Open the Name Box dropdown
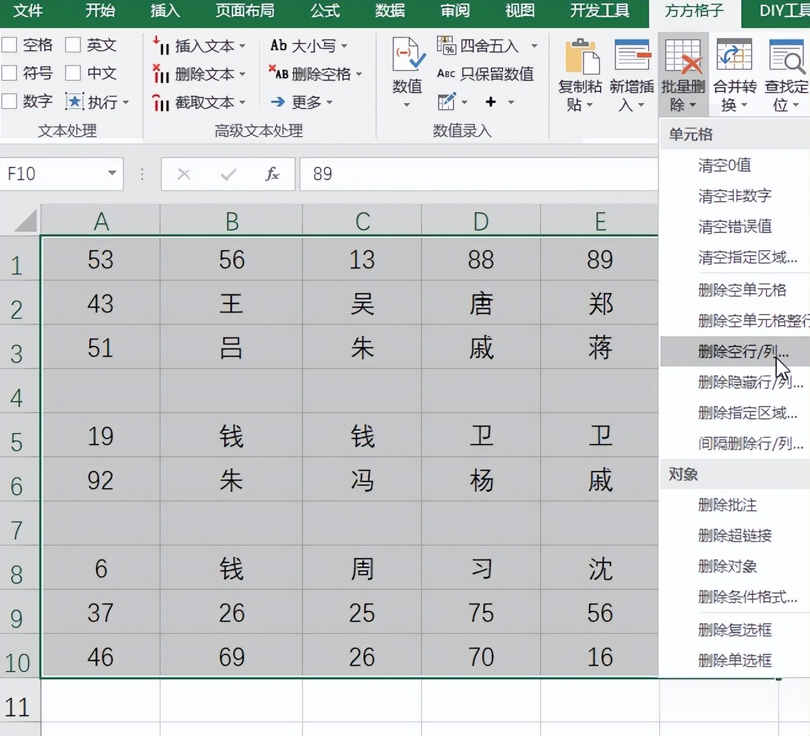The image size is (810, 736). (110, 174)
